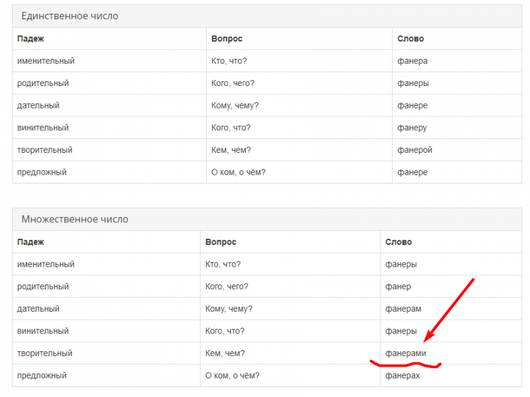530x397 pixels.
Task: Click the word "фанеру" in accusative row
Action: pos(412,128)
